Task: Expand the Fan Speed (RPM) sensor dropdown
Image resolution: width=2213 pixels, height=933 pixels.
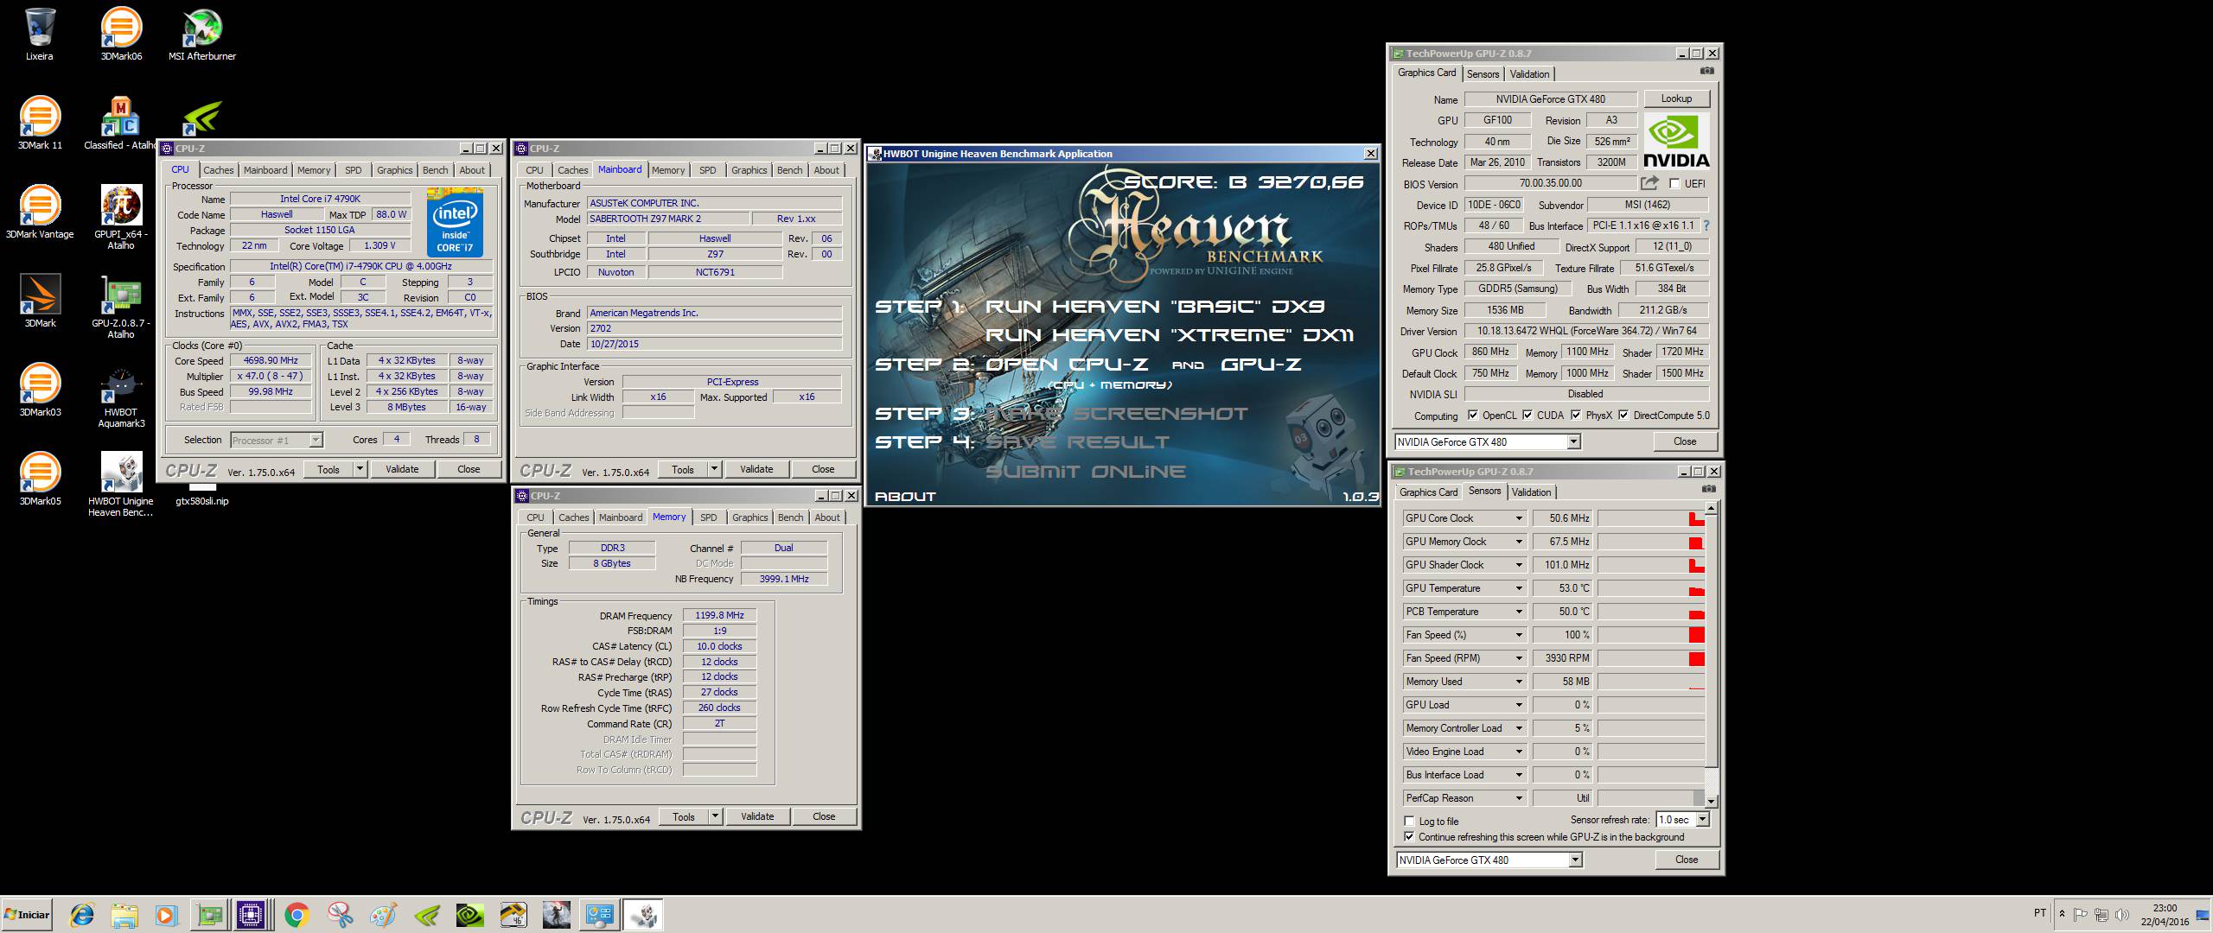Action: pyautogui.click(x=1519, y=658)
